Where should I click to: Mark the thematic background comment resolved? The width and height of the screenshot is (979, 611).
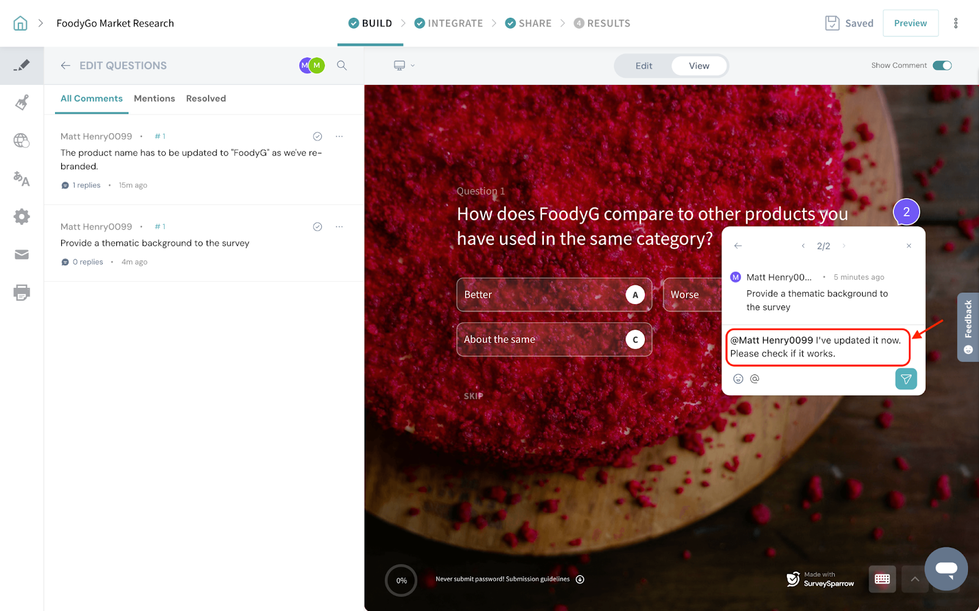pyautogui.click(x=317, y=227)
